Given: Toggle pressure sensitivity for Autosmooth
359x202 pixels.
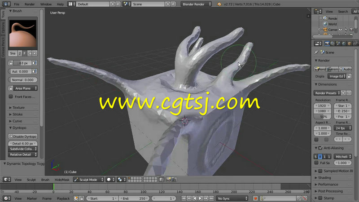Looking at the screenshot, I should tap(35, 71).
